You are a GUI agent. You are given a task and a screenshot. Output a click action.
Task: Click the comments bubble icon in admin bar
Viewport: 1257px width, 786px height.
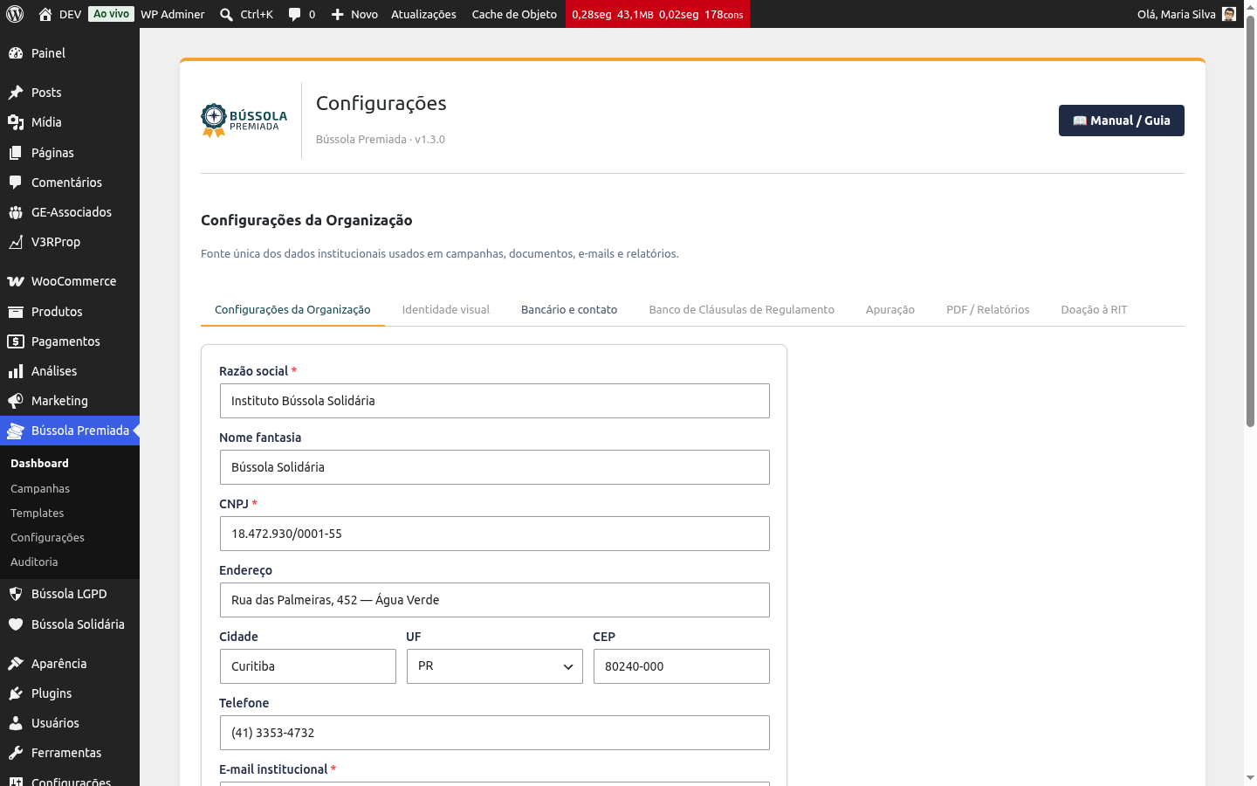pos(295,15)
